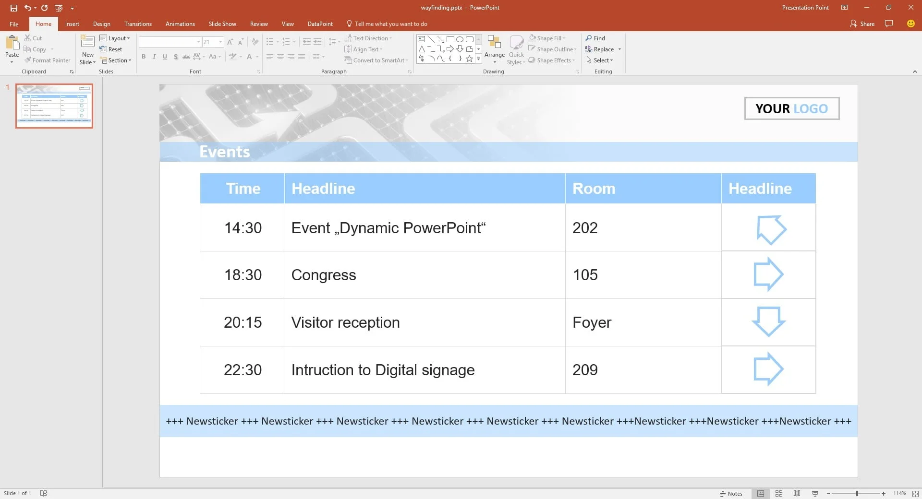Open the Layout dropdown
Image resolution: width=922 pixels, height=499 pixels.
pos(115,38)
